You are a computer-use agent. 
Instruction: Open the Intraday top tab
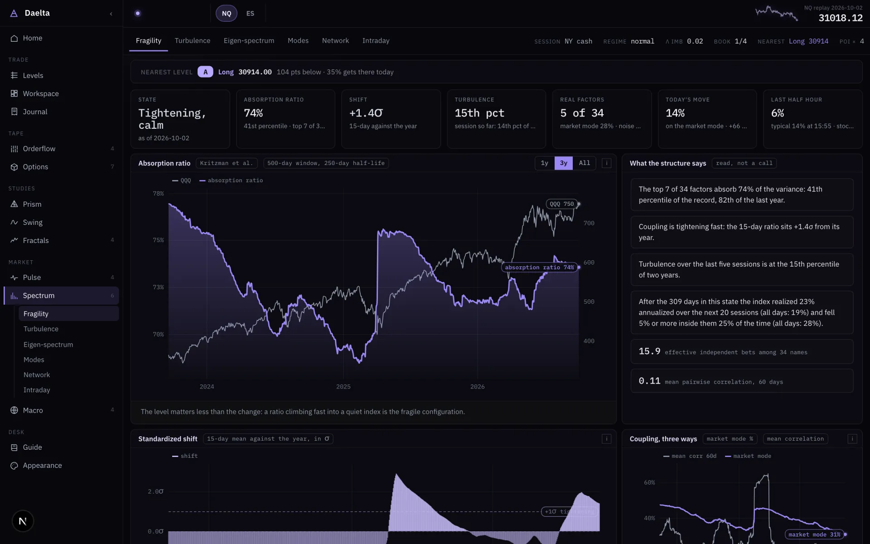(376, 41)
